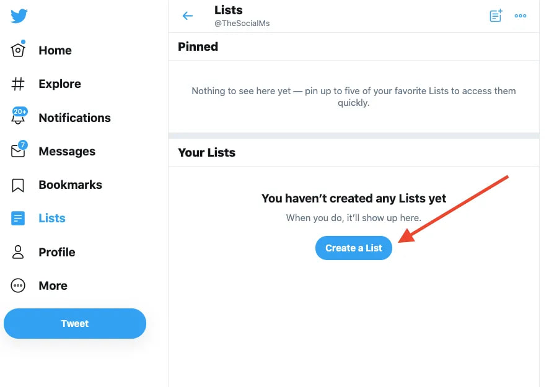
Task: Click the new list creation icon
Action: 496,15
